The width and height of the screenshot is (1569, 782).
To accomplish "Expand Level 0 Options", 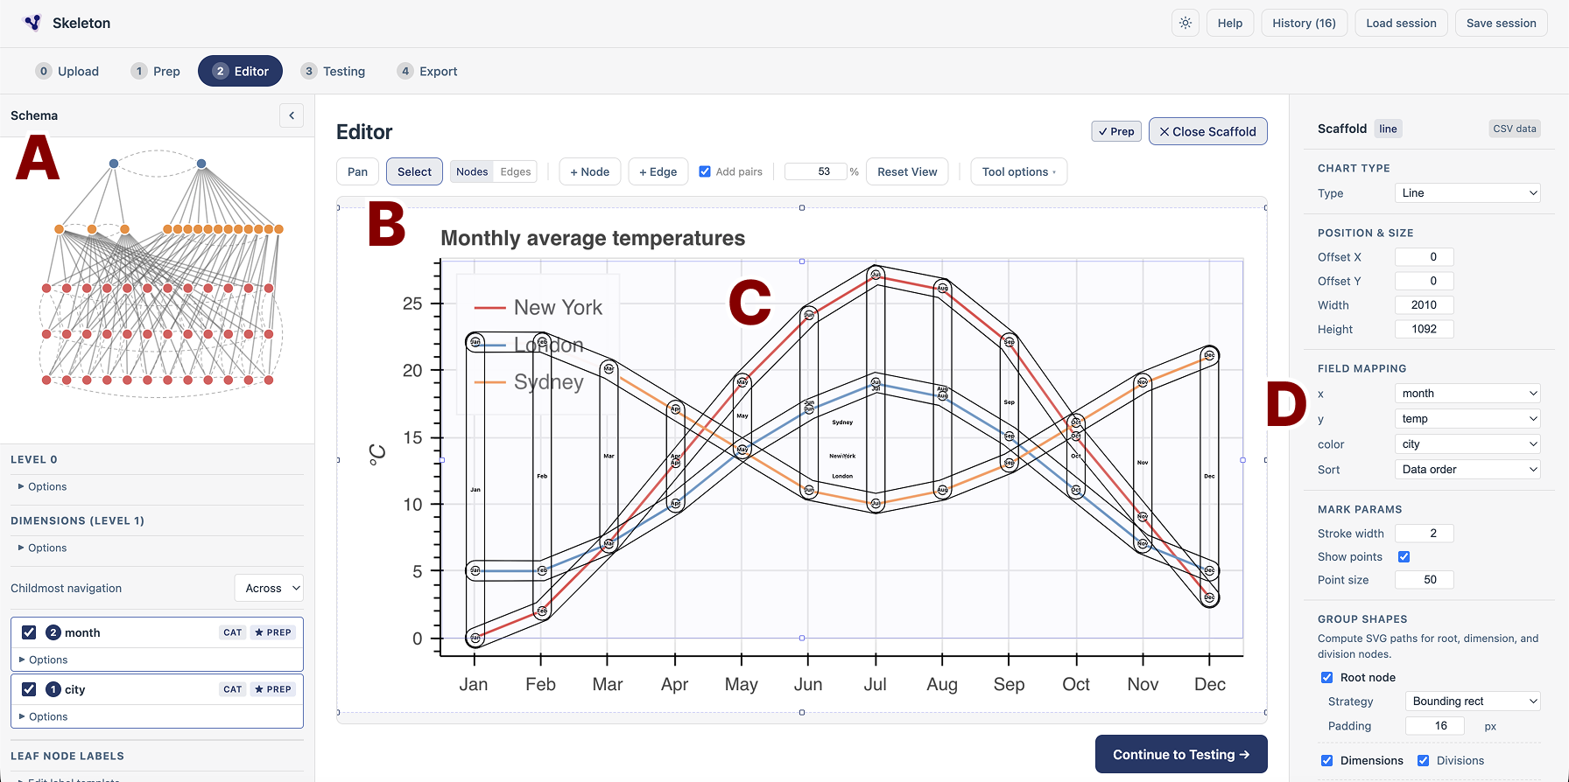I will (43, 486).
